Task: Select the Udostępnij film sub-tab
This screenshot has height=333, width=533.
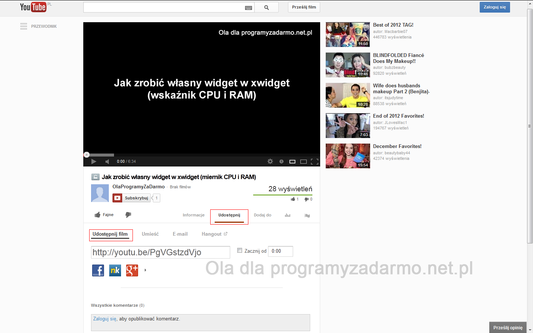Action: point(110,234)
